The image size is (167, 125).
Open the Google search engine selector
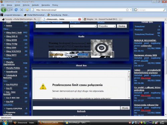click(136, 10)
